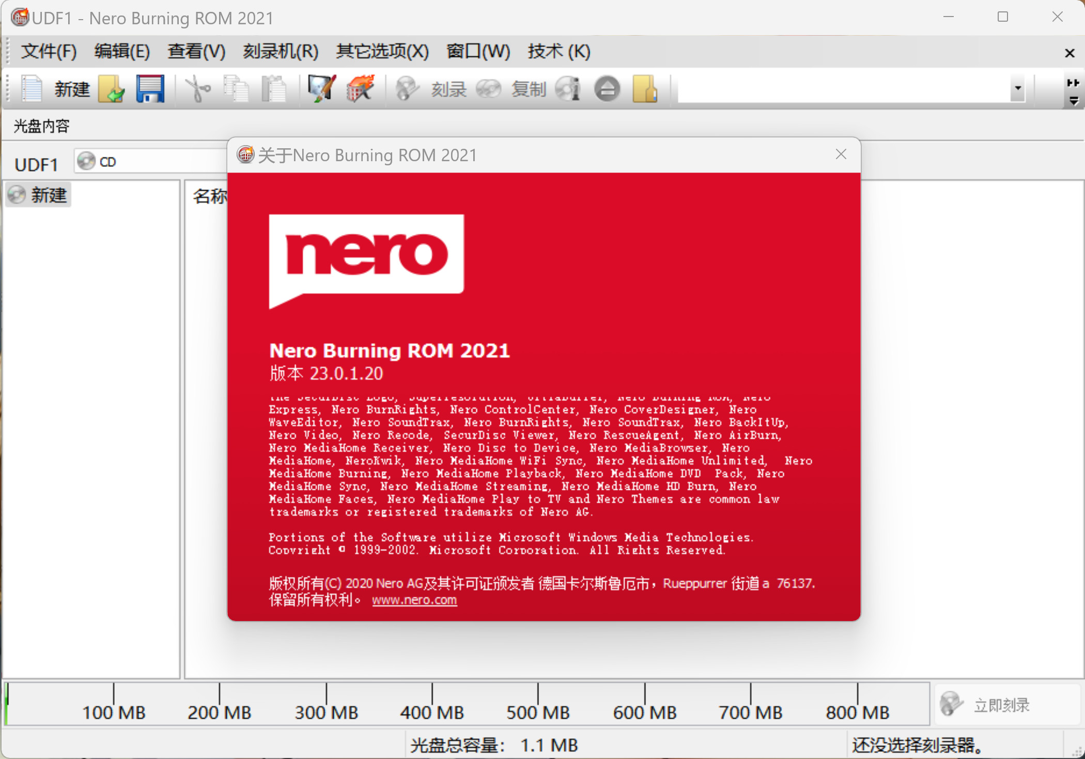Click the 复制 copy button label
Image resolution: width=1085 pixels, height=759 pixels.
529,89
